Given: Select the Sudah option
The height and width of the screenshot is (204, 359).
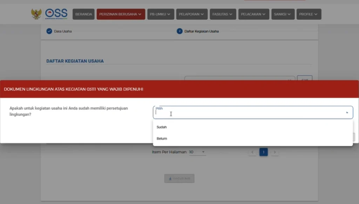Looking at the screenshot, I should [x=162, y=127].
